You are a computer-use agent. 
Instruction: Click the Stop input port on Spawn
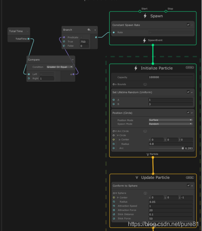tap(166, 11)
